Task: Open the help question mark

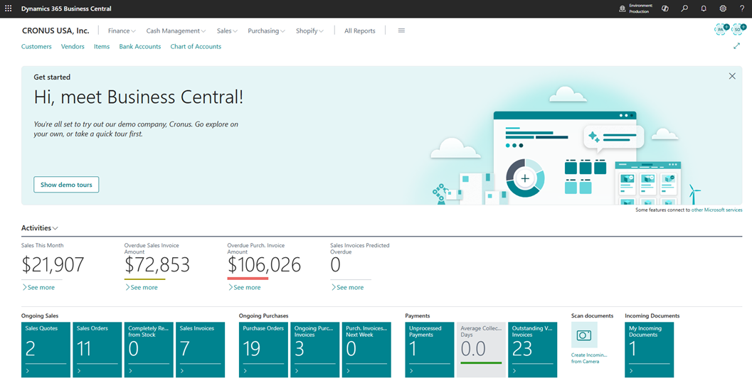Action: click(742, 9)
